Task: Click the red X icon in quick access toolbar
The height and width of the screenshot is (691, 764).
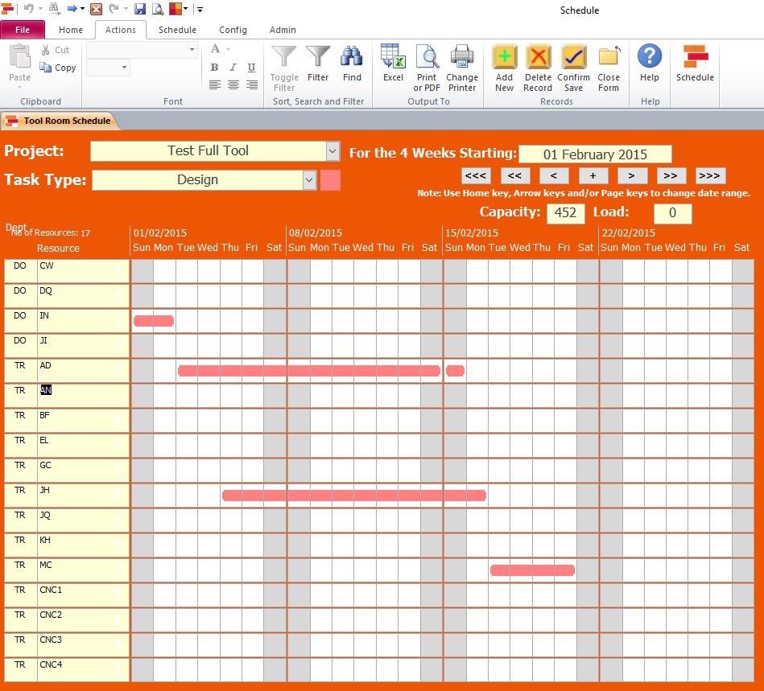Action: pos(97,9)
